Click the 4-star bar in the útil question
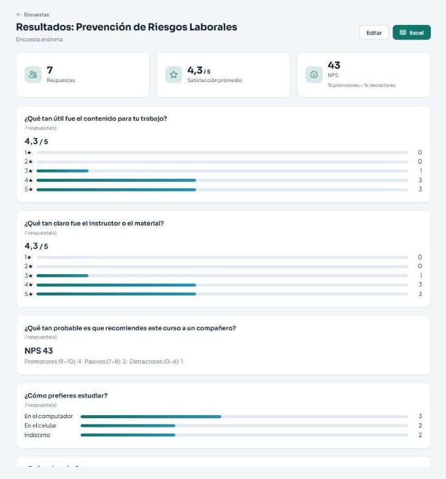This screenshot has height=479, width=446. pos(222,181)
